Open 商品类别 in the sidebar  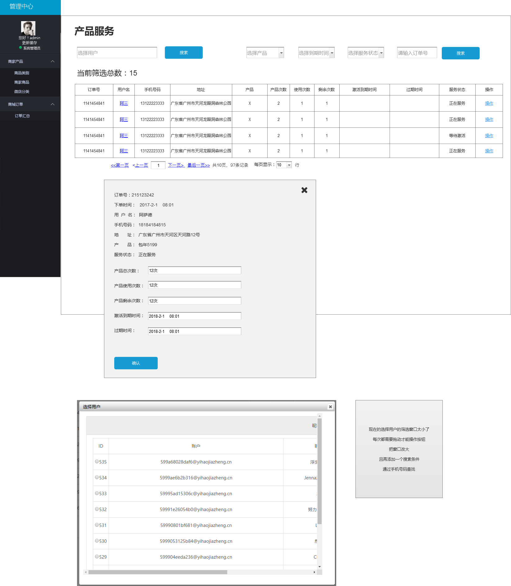(22, 73)
